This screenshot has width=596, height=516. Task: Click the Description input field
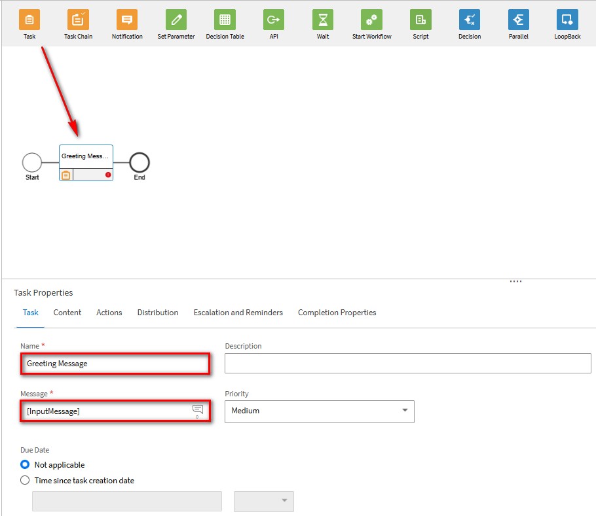pyautogui.click(x=407, y=363)
